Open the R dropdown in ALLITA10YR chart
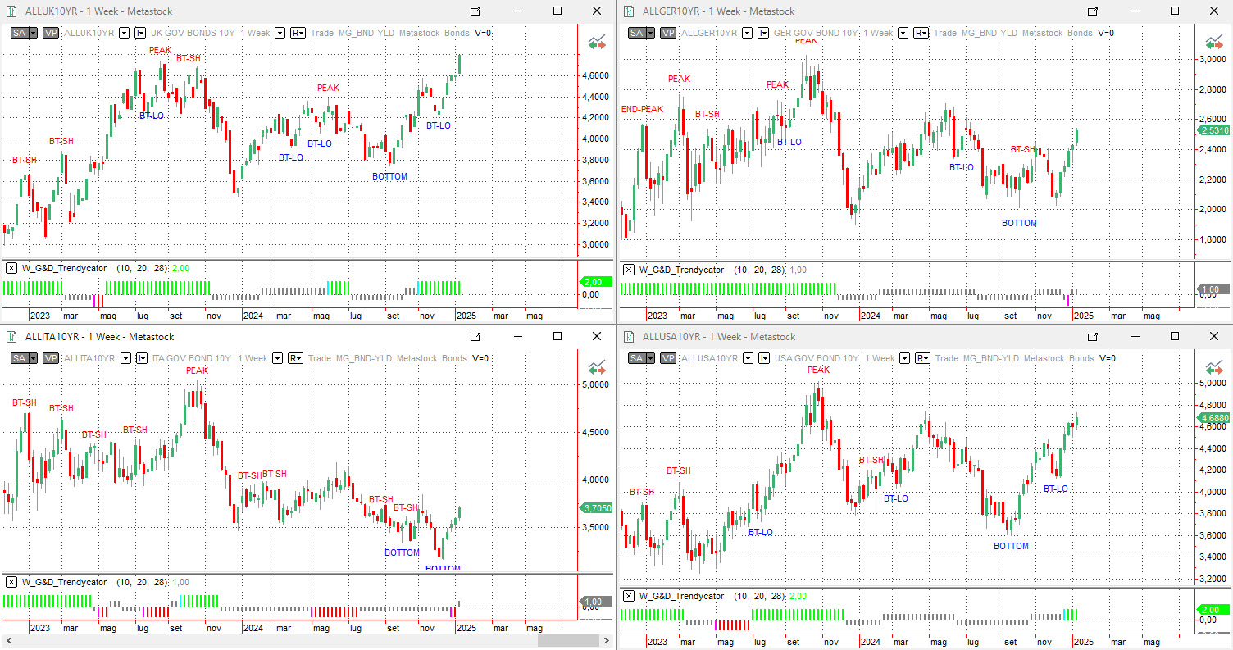1233x650 pixels. [295, 358]
